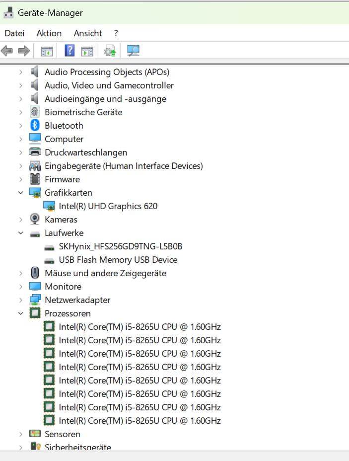The image size is (349, 461).
Task: Click the speaker icon beside Audio Processing Objects
Action: (x=35, y=72)
